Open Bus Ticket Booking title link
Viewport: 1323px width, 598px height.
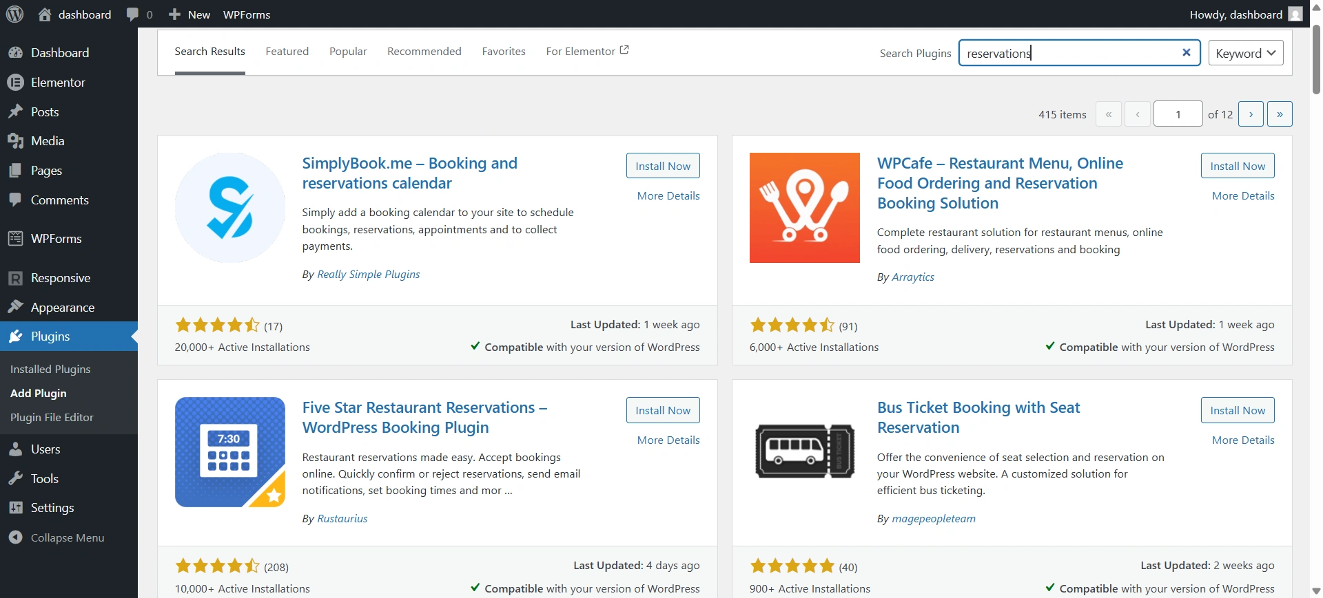coord(978,418)
